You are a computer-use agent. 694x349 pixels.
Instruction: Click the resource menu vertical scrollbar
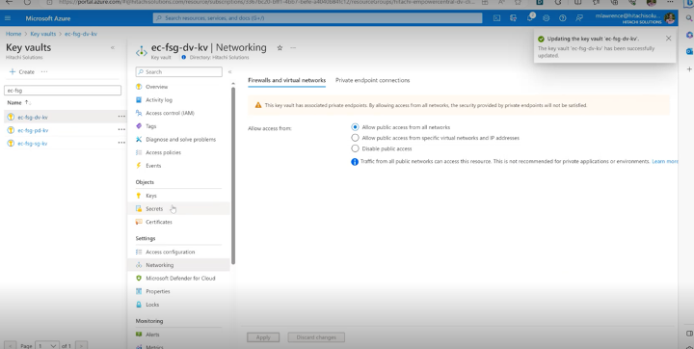pos(233,175)
